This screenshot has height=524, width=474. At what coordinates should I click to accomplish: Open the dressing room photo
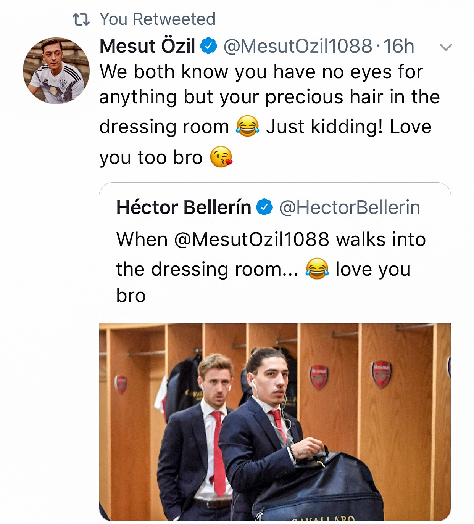coord(275,421)
